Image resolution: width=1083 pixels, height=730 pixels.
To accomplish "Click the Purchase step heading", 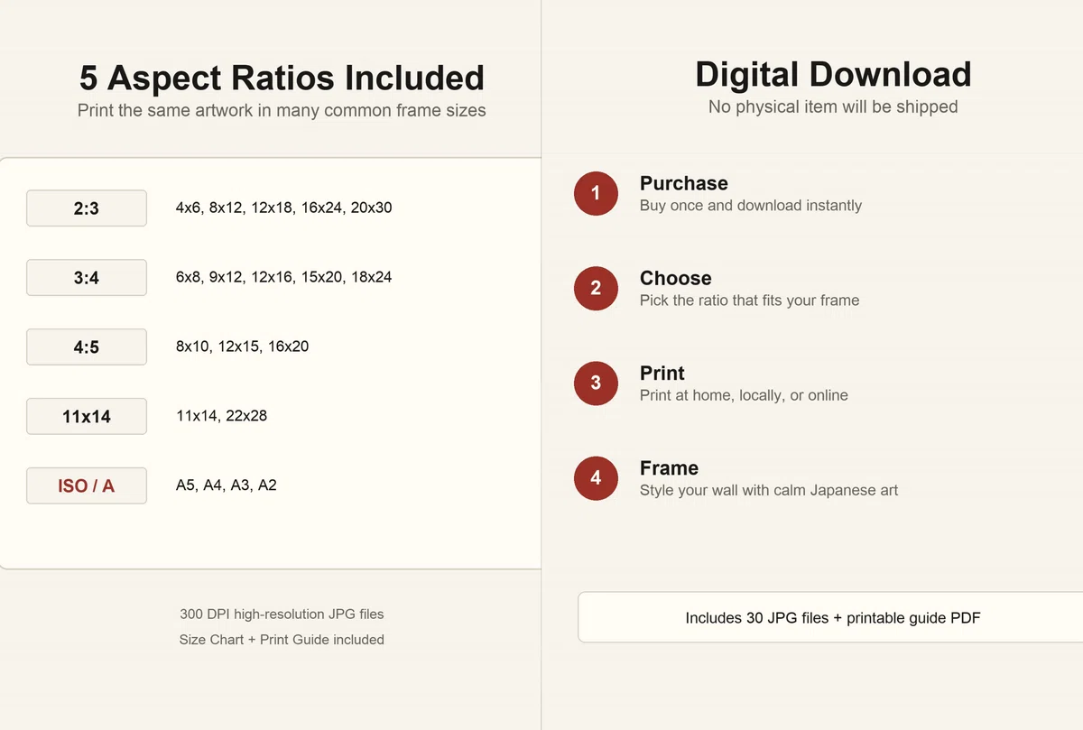I will pyautogui.click(x=684, y=183).
